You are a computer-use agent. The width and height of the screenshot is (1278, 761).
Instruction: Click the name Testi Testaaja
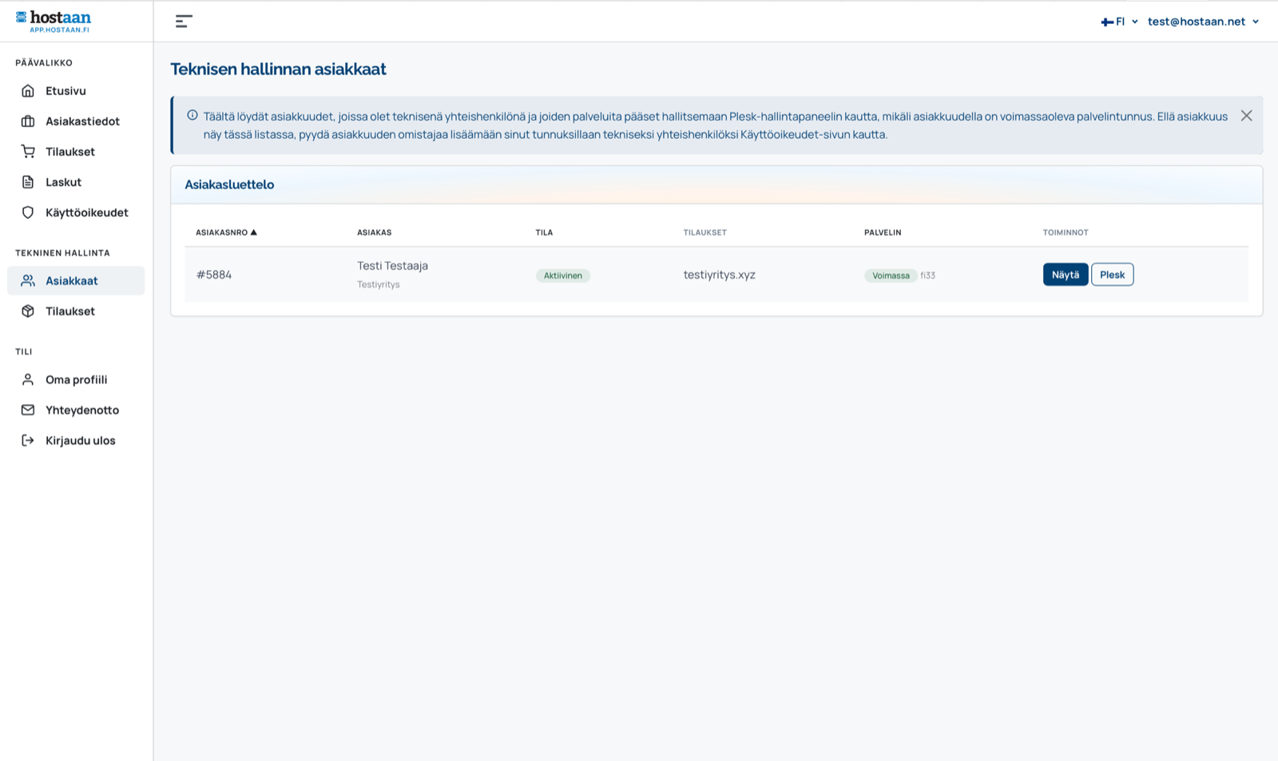[x=392, y=266]
